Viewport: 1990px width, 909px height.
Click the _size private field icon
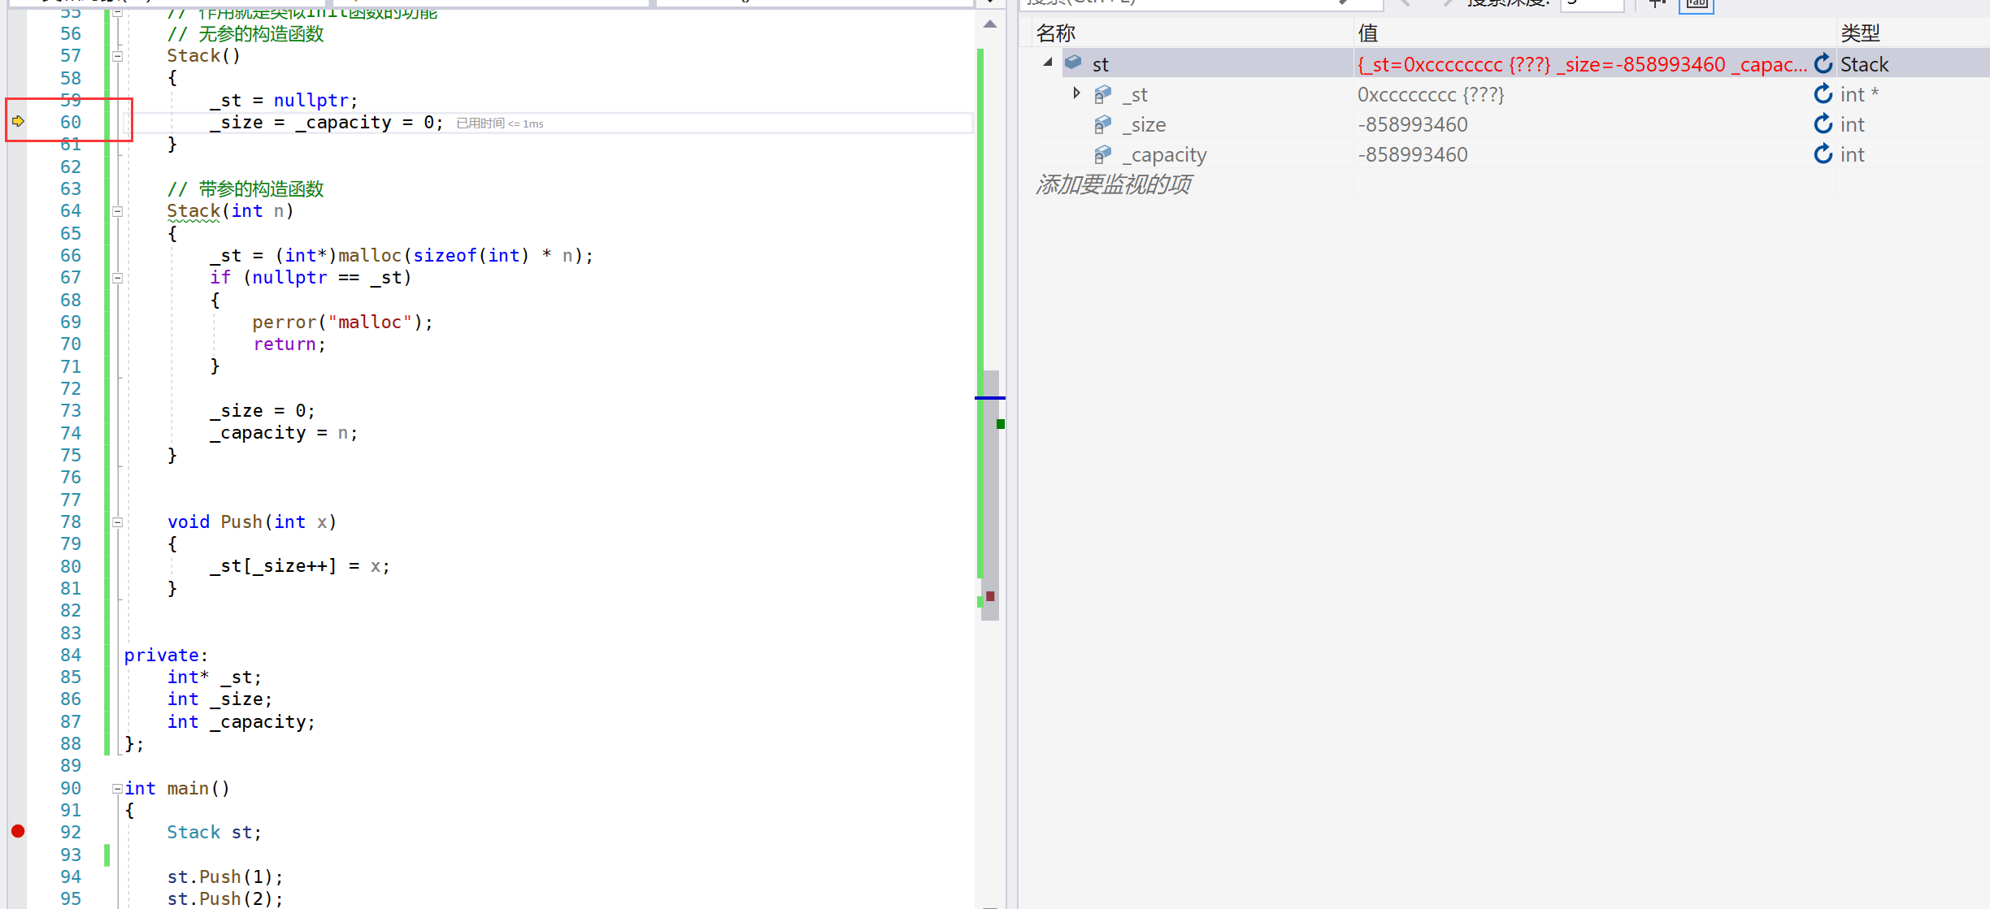(x=1102, y=124)
